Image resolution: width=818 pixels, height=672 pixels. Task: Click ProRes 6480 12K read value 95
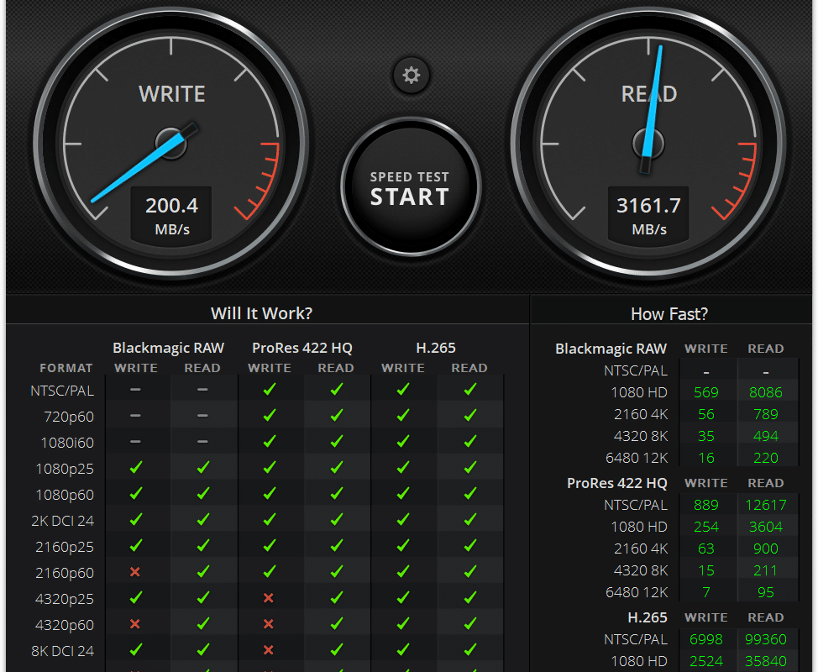click(x=766, y=593)
